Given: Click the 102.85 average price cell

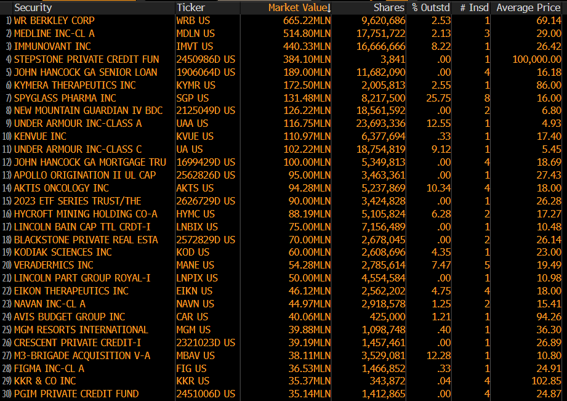Looking at the screenshot, I should click(x=546, y=381).
